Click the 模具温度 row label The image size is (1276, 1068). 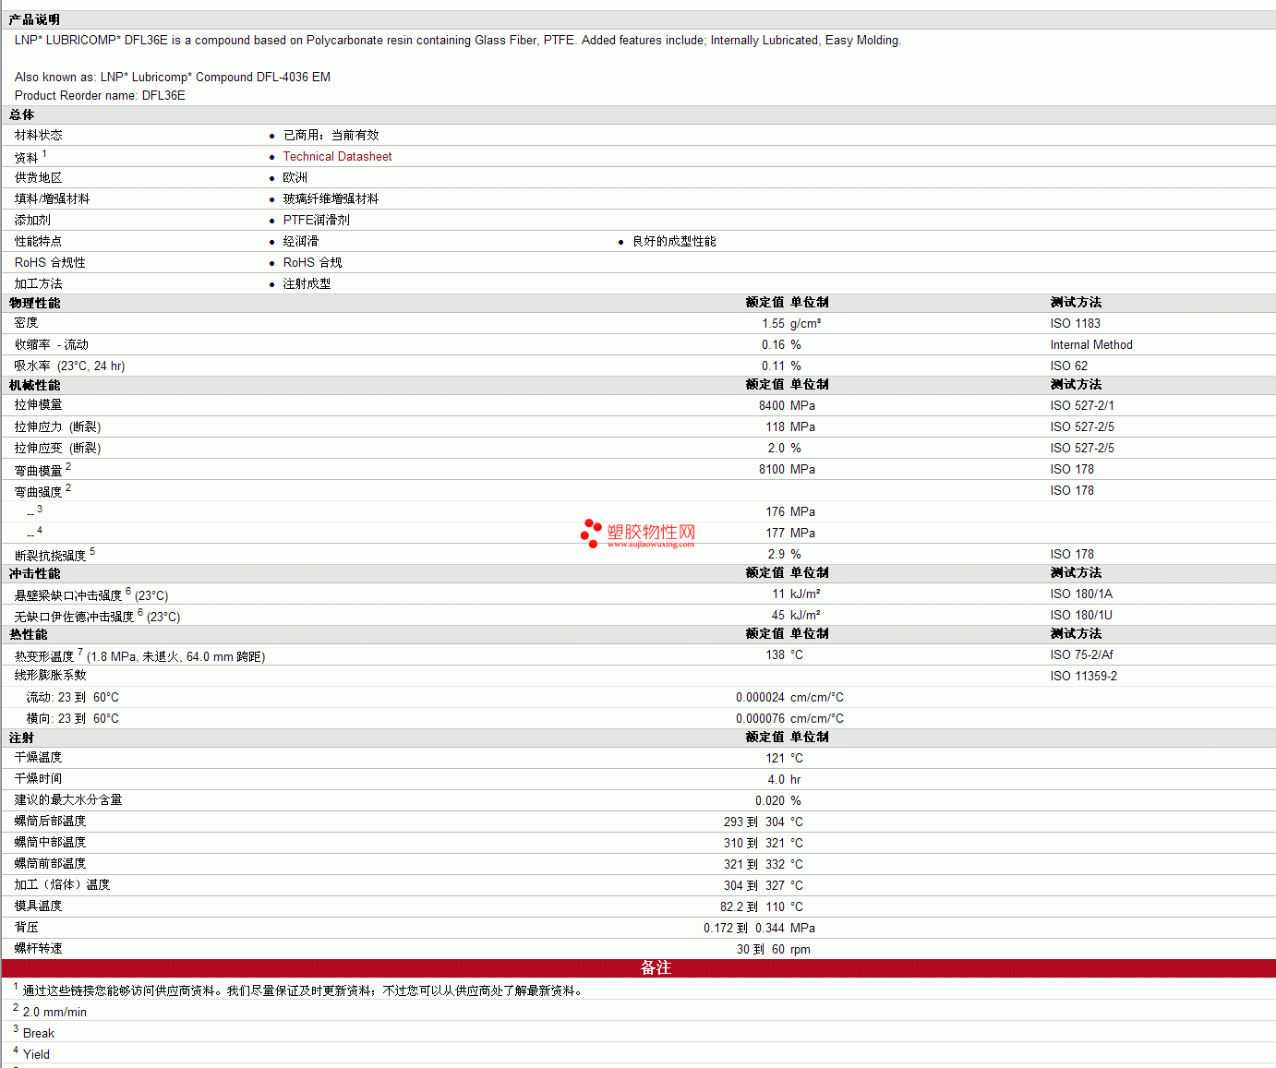coord(39,906)
